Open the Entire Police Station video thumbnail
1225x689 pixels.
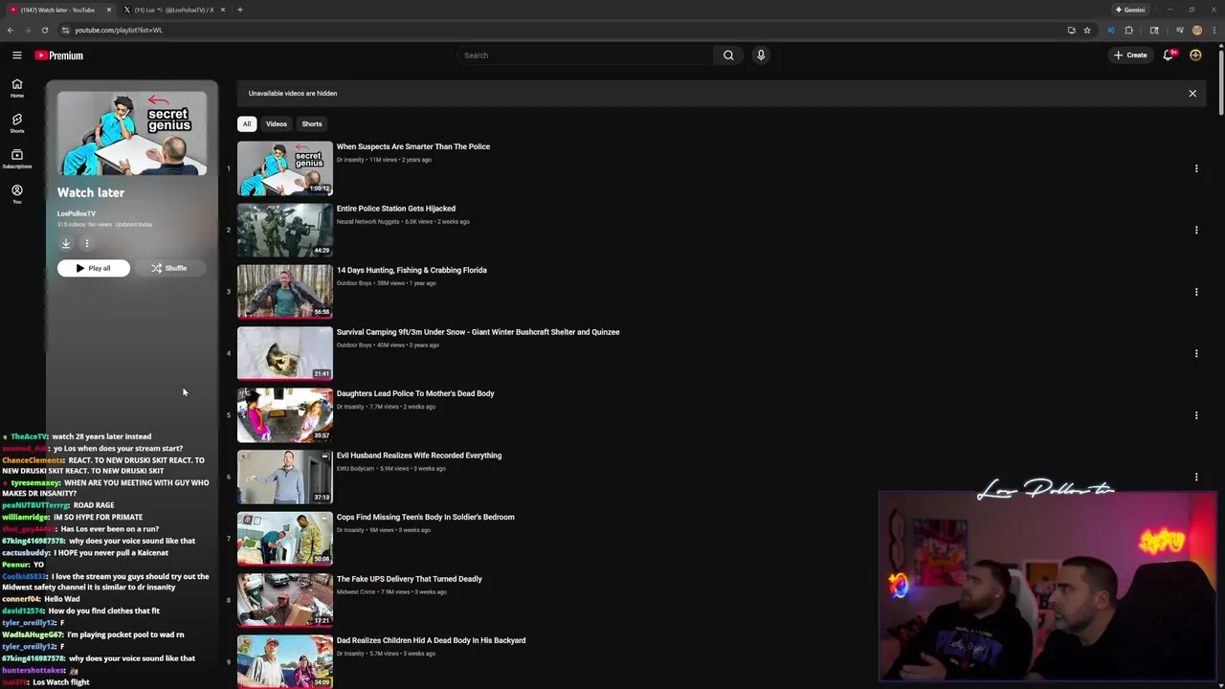coord(285,230)
